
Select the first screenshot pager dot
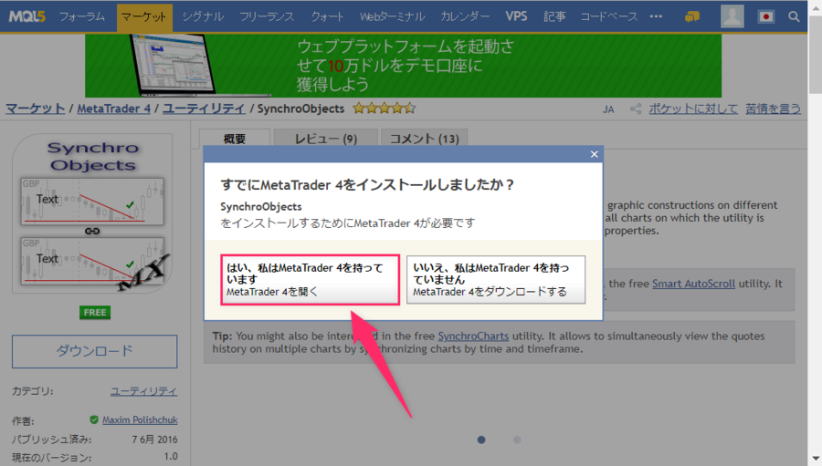(x=481, y=440)
